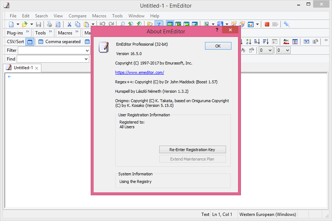
Task: Toggle CSV normal mode icon next to CSV/Sort
Action: click(30, 42)
